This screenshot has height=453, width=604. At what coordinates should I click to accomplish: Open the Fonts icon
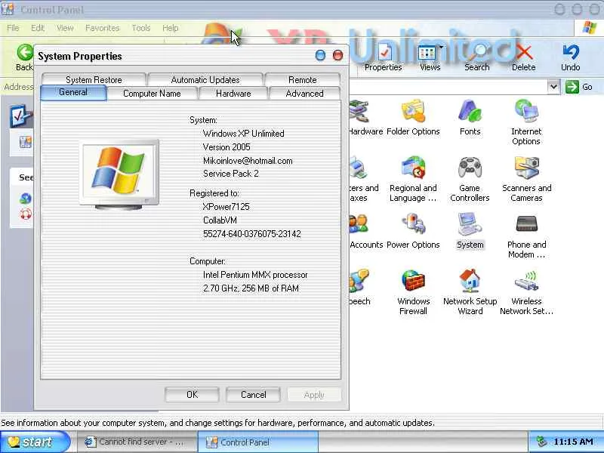tap(470, 118)
